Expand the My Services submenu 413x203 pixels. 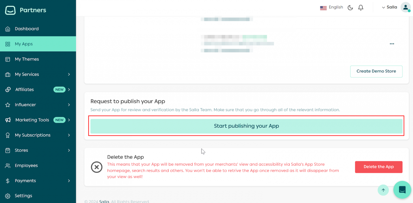[x=69, y=74]
